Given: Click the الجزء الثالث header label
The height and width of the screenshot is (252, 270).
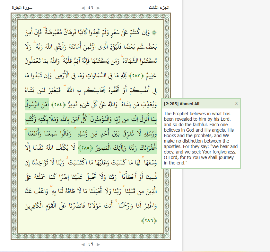Looking at the screenshot, I should click(x=159, y=8).
